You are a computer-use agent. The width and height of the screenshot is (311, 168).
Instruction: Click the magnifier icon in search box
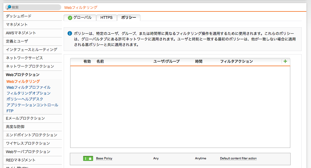pos(9,7)
